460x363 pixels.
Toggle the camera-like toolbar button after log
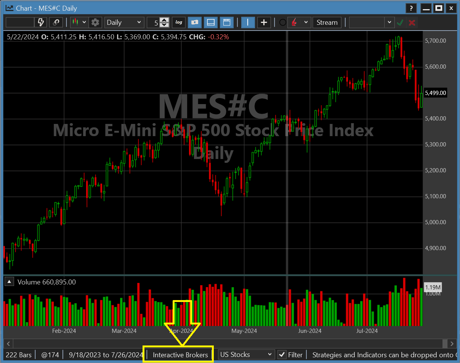195,22
